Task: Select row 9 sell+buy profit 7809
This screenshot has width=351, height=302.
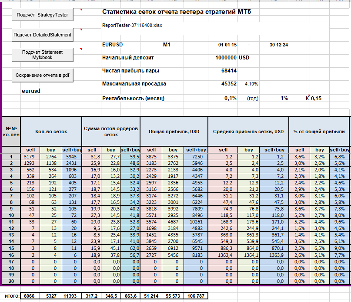Action: [196, 209]
